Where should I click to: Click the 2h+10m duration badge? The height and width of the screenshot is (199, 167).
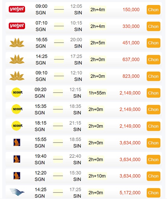click(97, 176)
